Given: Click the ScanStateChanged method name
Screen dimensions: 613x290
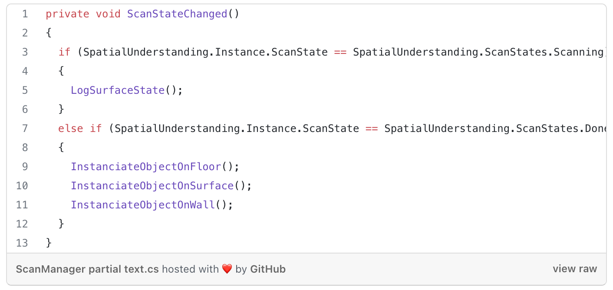Looking at the screenshot, I should tap(177, 14).
